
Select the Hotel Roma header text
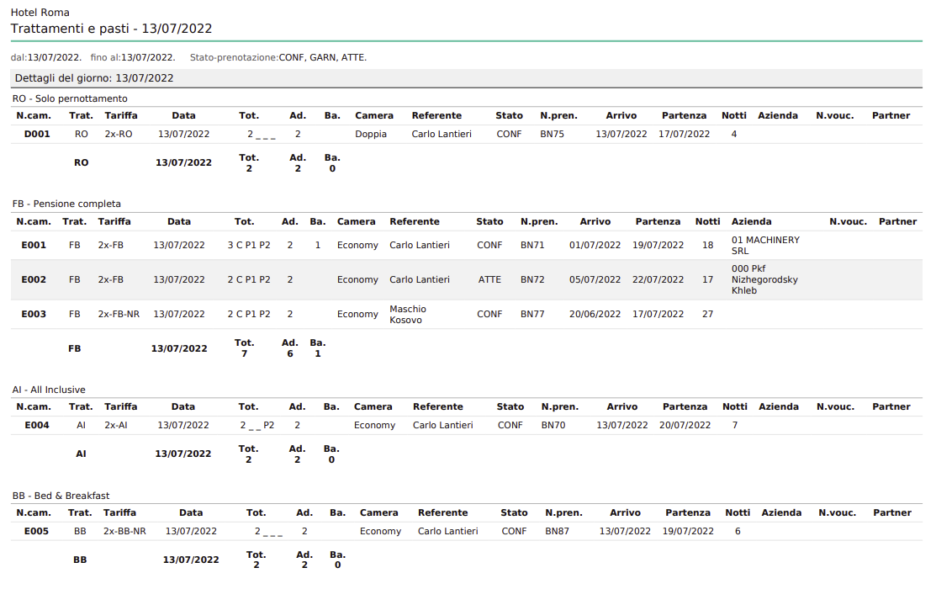tap(40, 13)
